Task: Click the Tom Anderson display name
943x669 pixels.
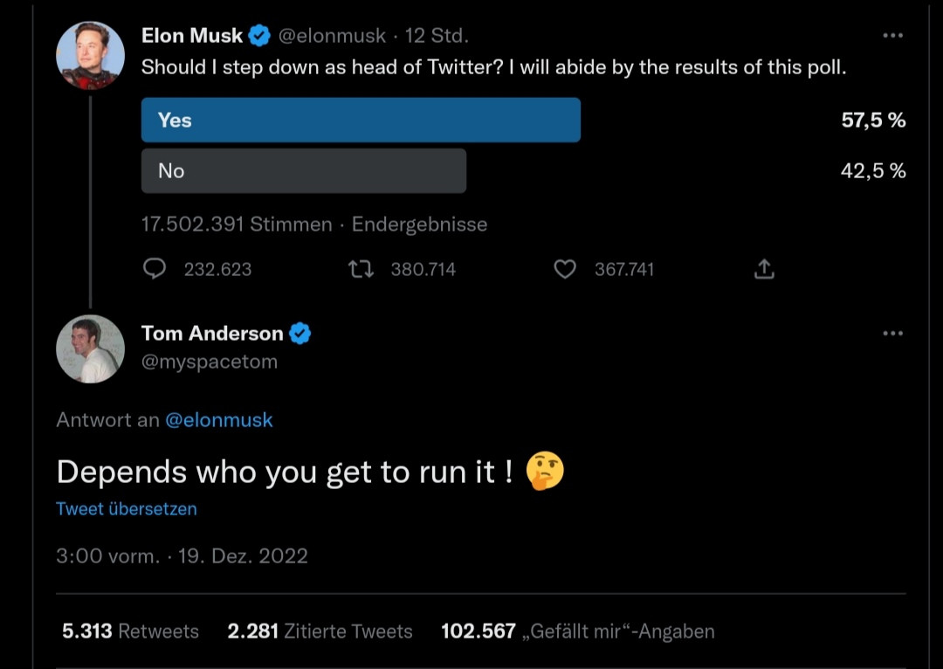Action: 212,334
